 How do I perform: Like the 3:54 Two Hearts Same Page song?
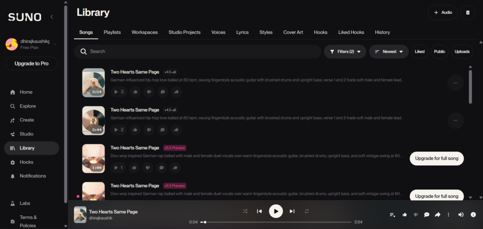click(135, 92)
